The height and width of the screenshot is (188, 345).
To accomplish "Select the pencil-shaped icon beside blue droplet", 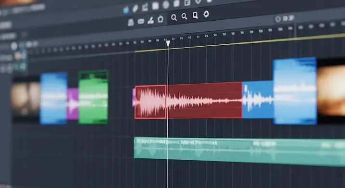I will click(135, 9).
